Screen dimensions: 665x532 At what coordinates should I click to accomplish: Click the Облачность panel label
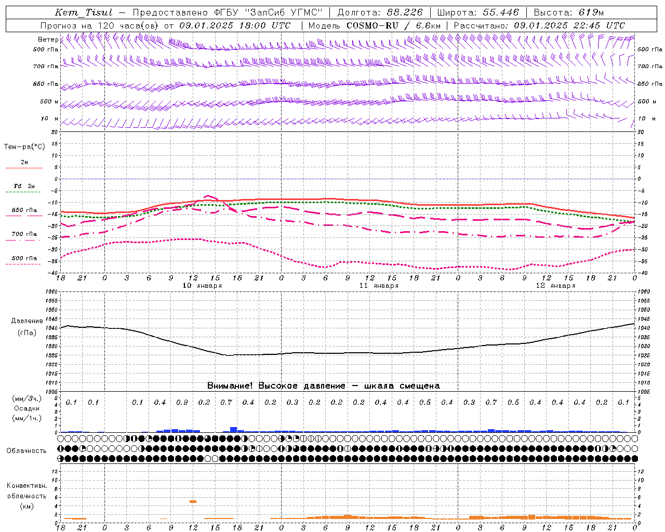tap(26, 451)
